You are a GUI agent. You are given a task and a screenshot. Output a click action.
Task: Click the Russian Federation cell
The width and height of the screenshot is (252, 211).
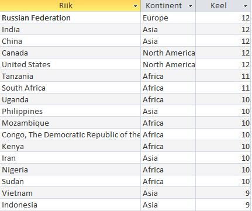click(x=70, y=18)
